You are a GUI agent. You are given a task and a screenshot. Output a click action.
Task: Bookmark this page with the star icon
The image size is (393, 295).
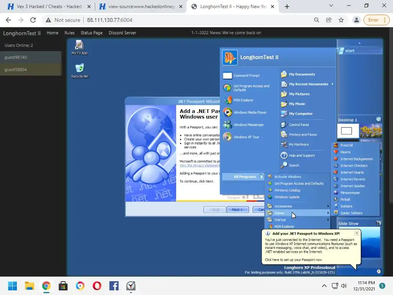pos(341,20)
